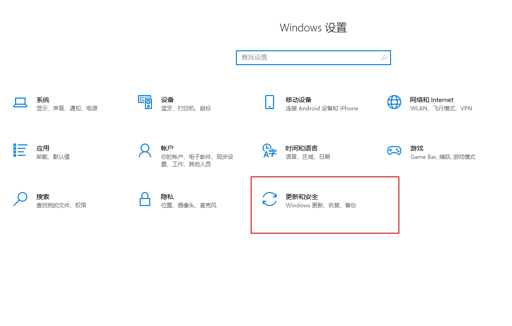Screen dimensions: 512x326
Task: Open the 帐户 settings title
Action: pyautogui.click(x=167, y=148)
